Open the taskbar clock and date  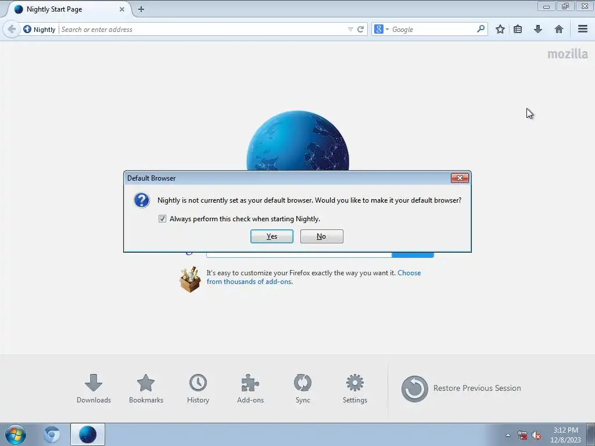[565, 435]
